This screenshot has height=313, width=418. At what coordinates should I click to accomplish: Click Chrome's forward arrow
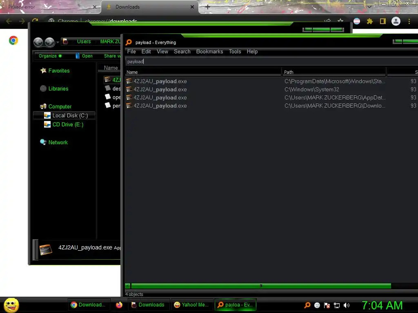pos(22,21)
